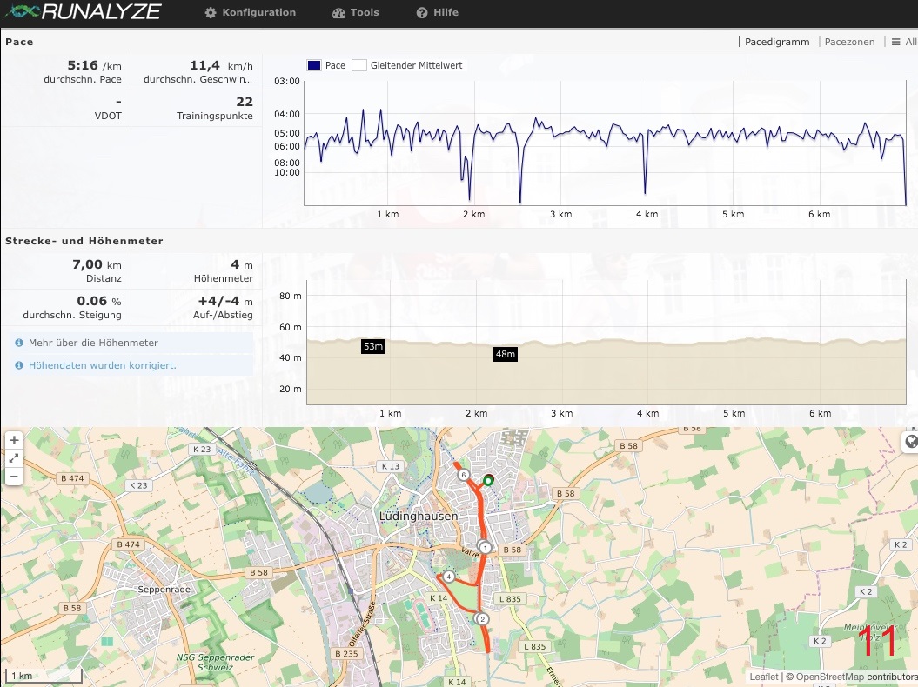Open the Konfiguration menu
Viewport: 918px width, 687px height.
(251, 13)
